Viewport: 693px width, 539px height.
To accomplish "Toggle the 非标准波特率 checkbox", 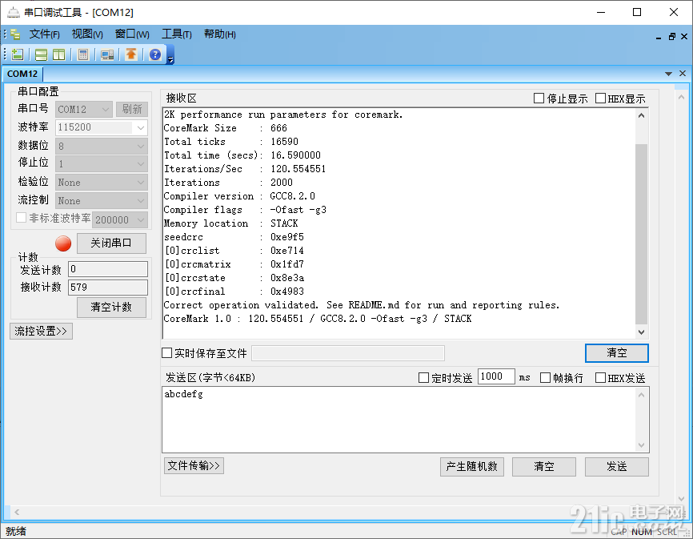I will (x=21, y=218).
